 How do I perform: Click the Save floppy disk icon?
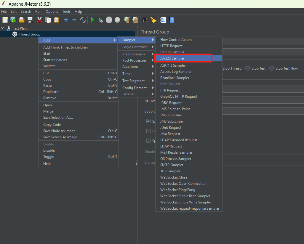click(x=30, y=20)
